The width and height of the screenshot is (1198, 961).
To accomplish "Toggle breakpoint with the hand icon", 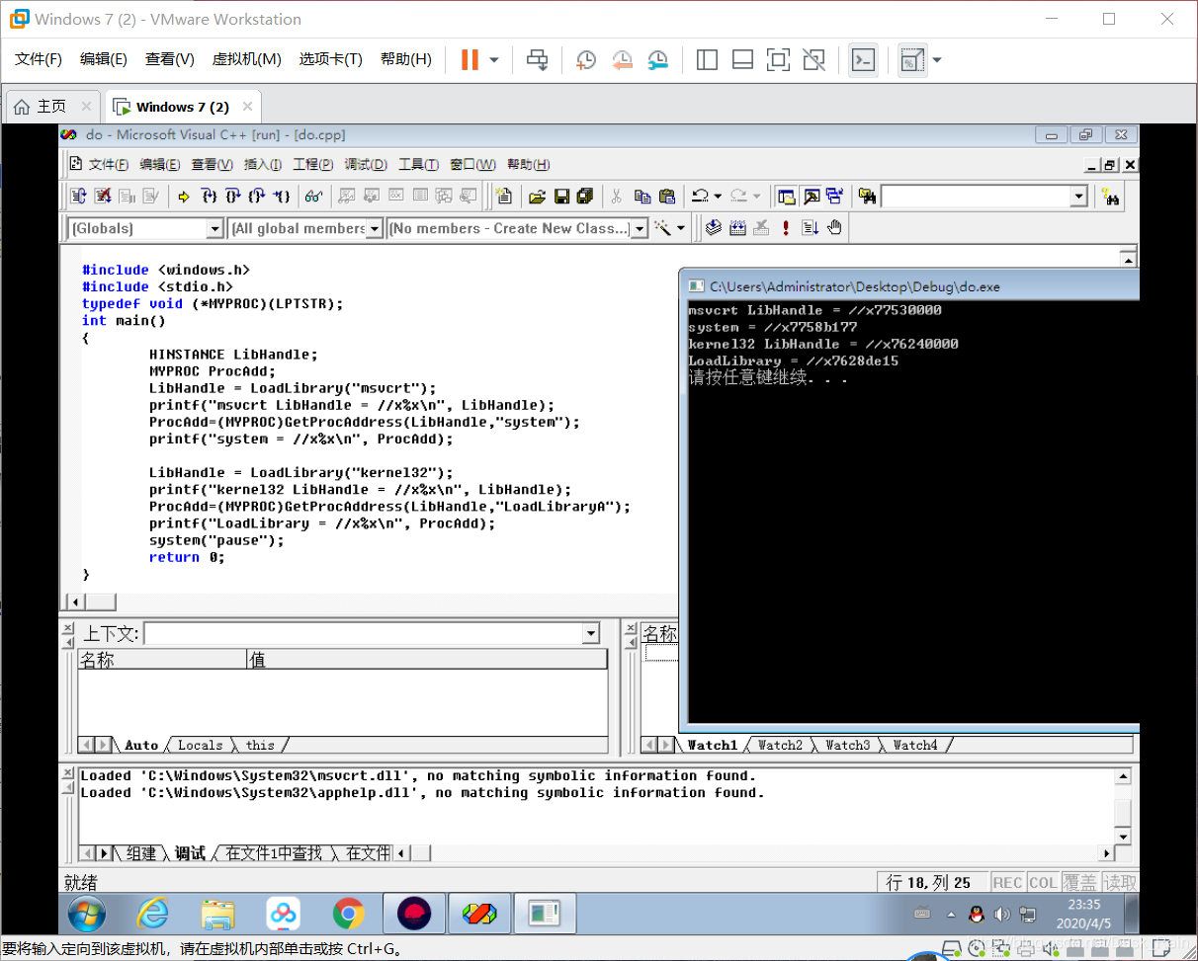I will point(834,228).
